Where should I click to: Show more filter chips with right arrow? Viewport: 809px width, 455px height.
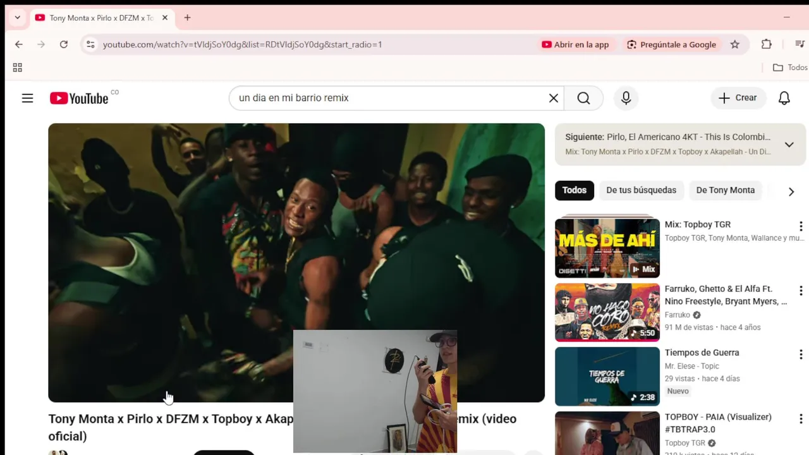point(791,191)
